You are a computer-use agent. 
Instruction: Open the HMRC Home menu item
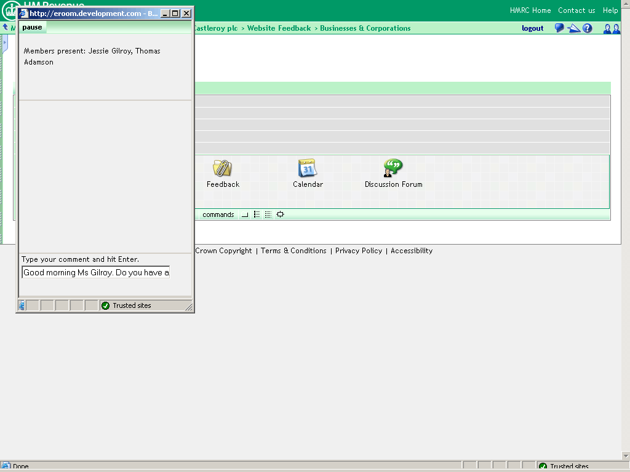[530, 10]
